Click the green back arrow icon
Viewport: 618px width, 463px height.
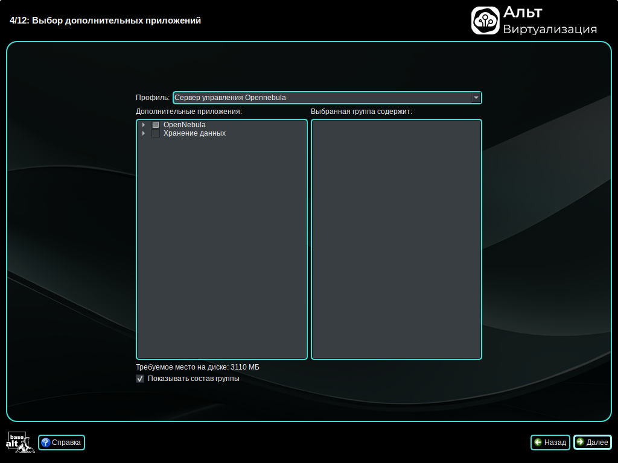(538, 443)
